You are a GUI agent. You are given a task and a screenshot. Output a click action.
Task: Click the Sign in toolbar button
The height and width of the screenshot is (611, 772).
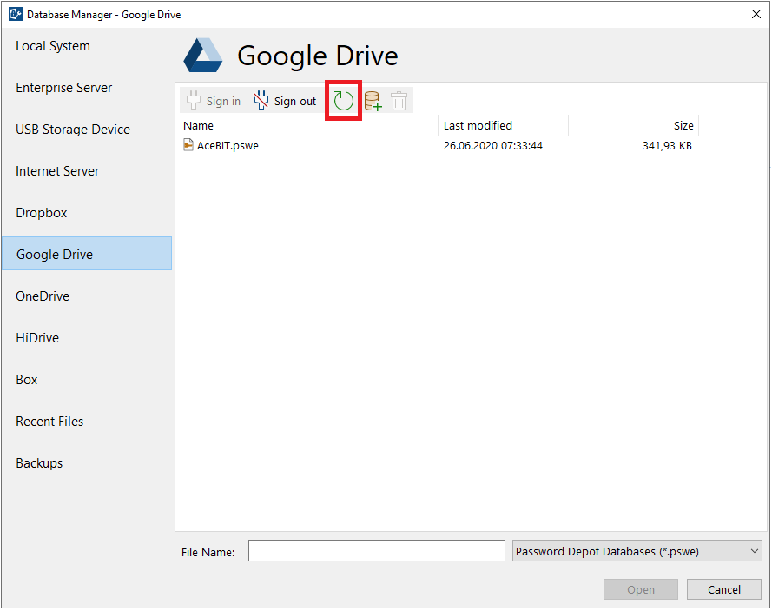tap(214, 101)
